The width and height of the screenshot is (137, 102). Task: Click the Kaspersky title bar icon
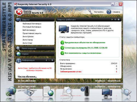[16, 4]
